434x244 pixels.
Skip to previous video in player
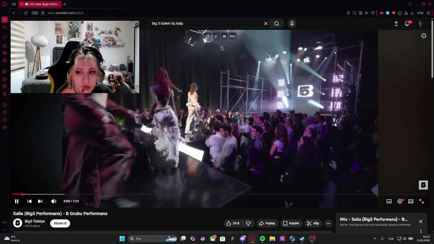click(29, 201)
